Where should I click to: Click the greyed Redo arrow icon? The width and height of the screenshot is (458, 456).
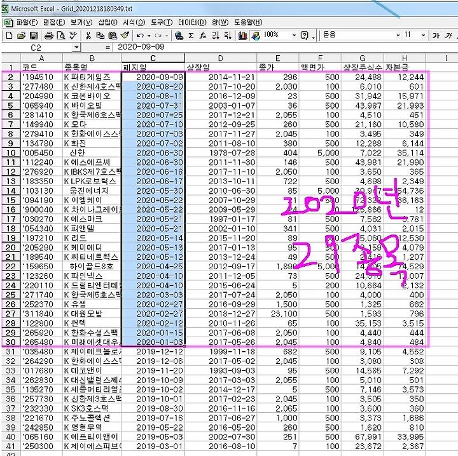click(x=158, y=36)
